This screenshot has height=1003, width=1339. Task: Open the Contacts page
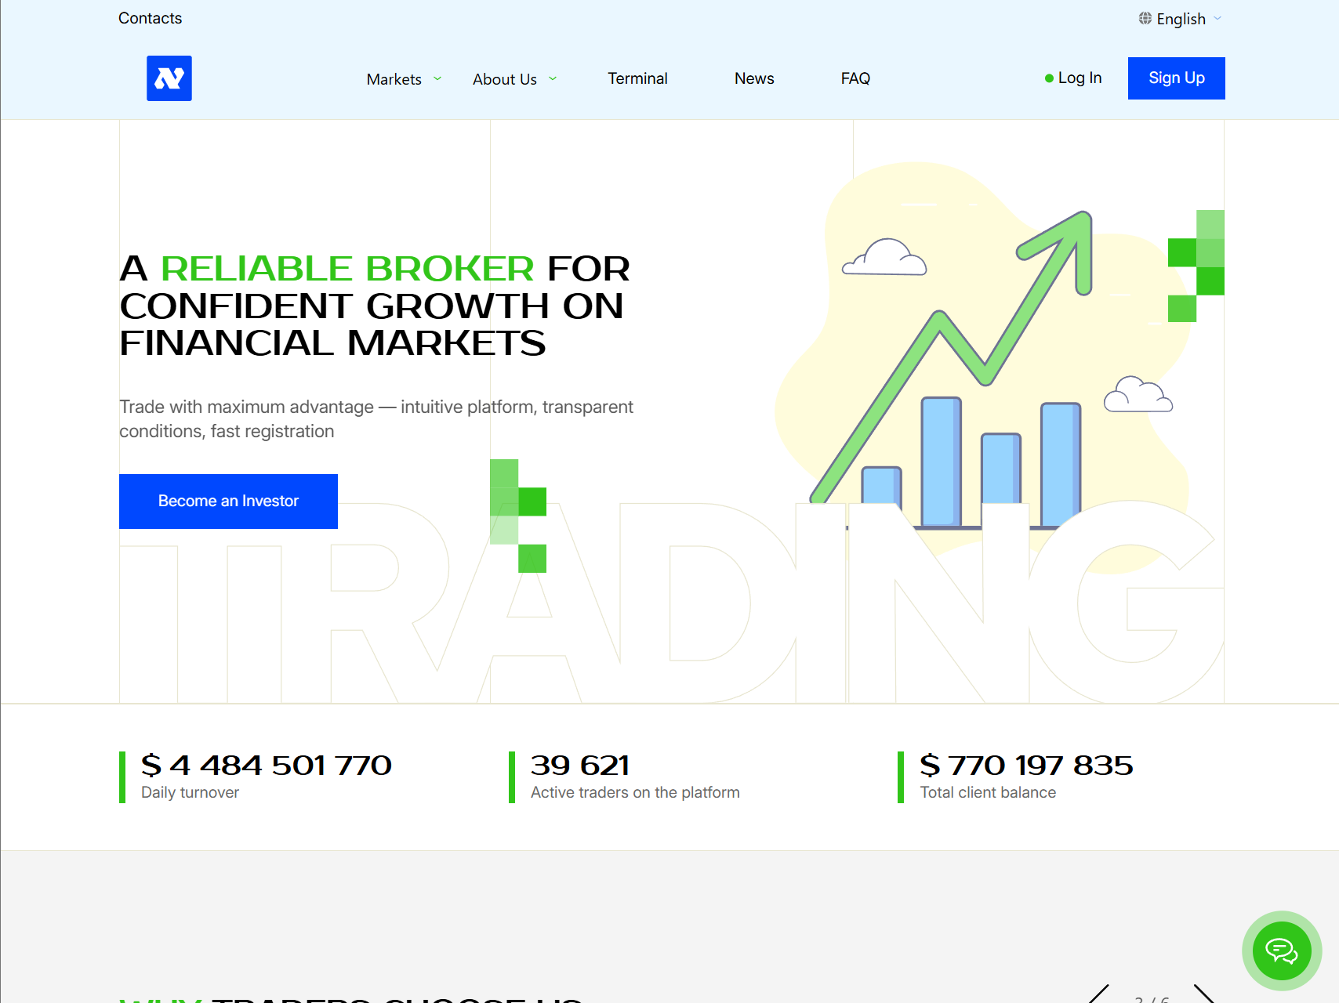(150, 18)
